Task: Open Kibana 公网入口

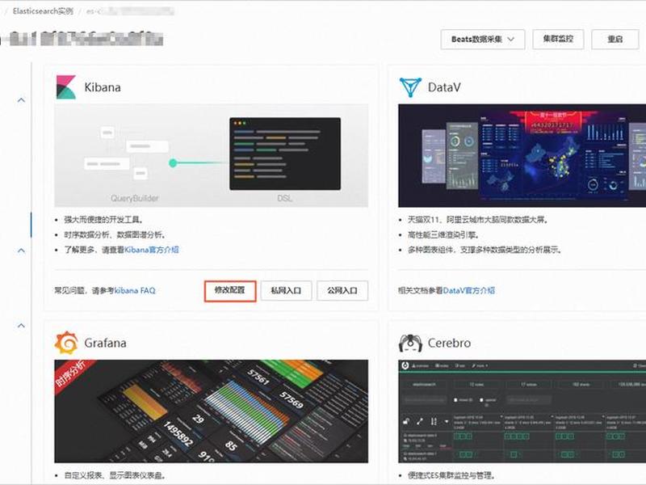Action: tap(342, 291)
